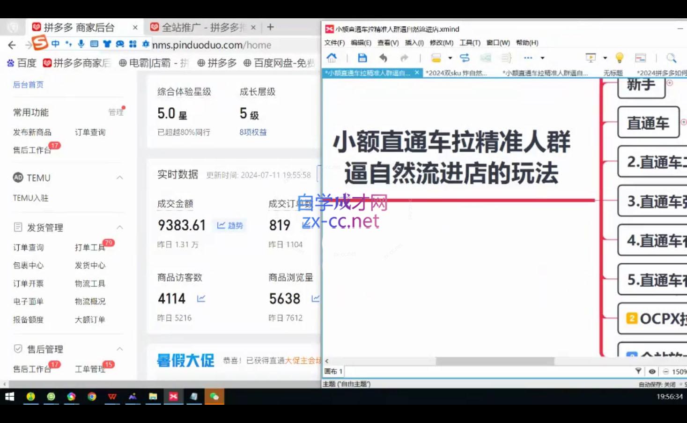Collapse the TEMU sidebar section
687x423 pixels.
[120, 178]
